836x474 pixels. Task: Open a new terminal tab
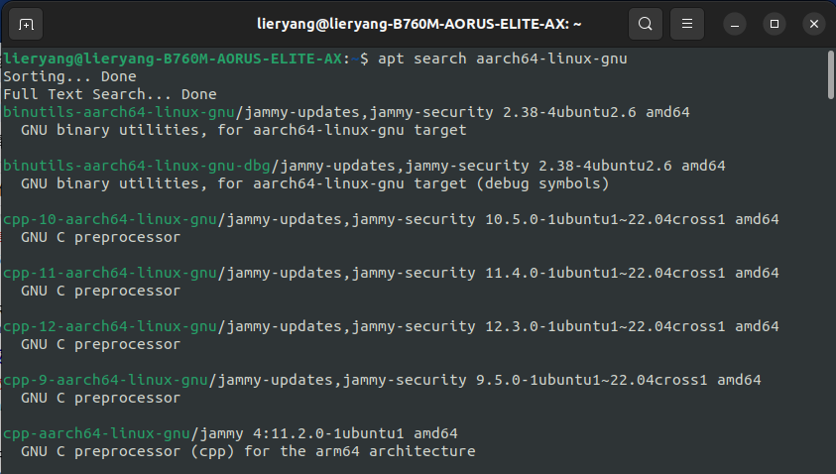26,24
